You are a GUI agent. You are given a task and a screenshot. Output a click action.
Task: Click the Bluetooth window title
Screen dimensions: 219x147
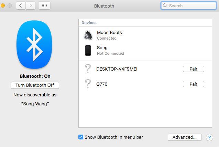click(x=104, y=6)
